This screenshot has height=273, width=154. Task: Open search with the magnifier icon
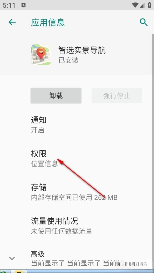point(144,22)
